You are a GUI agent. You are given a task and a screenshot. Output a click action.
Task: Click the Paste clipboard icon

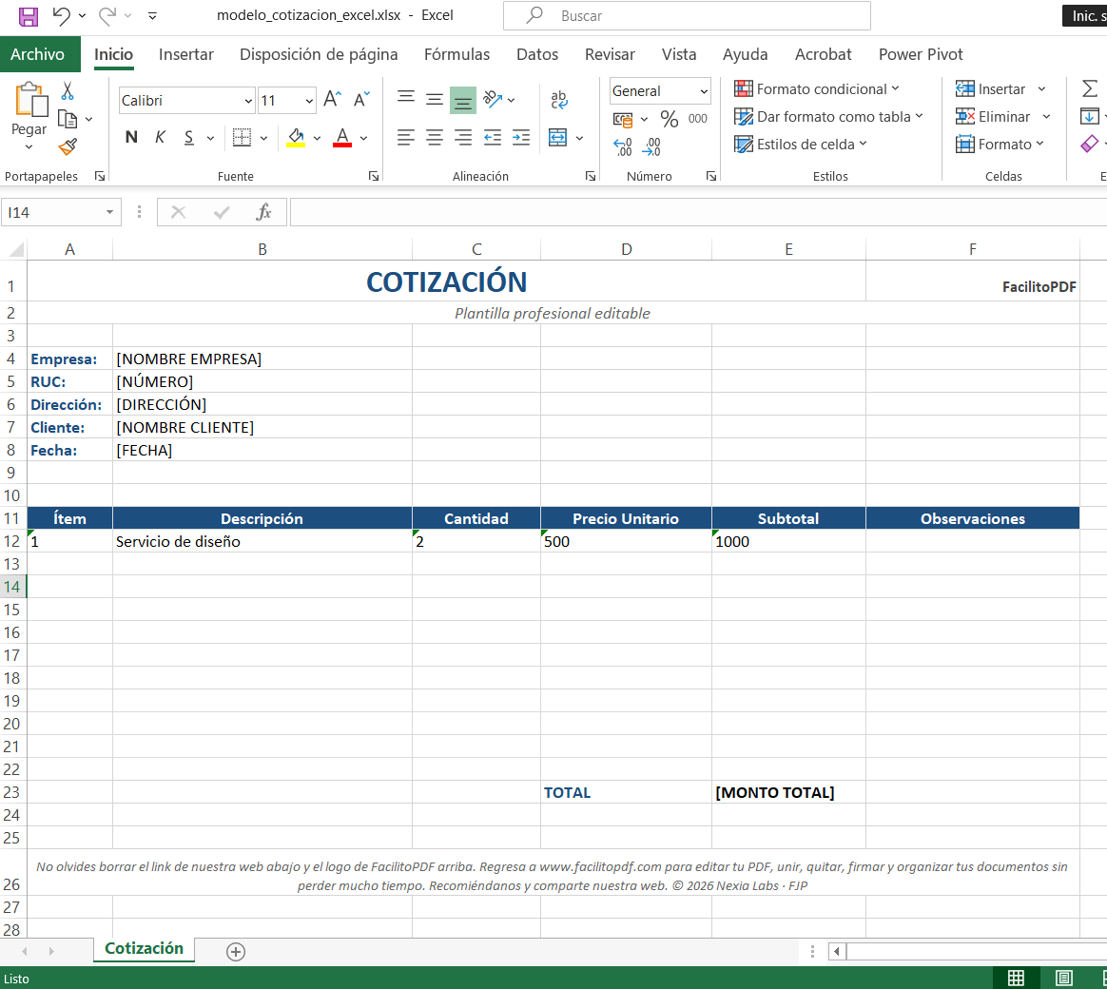click(x=31, y=100)
